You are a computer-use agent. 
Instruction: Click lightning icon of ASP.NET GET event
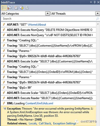click(4, 24)
